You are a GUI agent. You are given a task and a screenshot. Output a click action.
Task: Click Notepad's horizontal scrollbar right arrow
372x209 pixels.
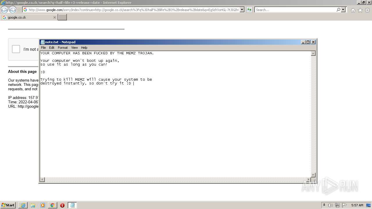click(x=309, y=180)
